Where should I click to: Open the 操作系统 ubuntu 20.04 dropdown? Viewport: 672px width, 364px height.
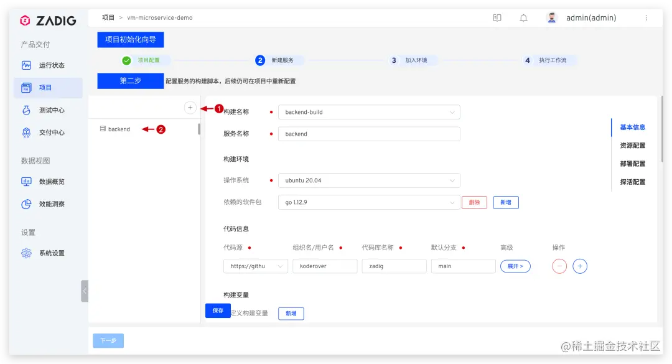[369, 180]
